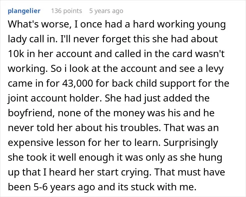Click the "43,000" figure in the comment

click(x=78, y=84)
